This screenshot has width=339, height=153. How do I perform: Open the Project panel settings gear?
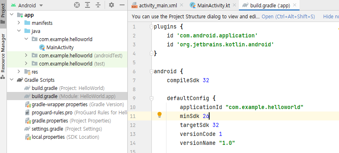point(112,5)
